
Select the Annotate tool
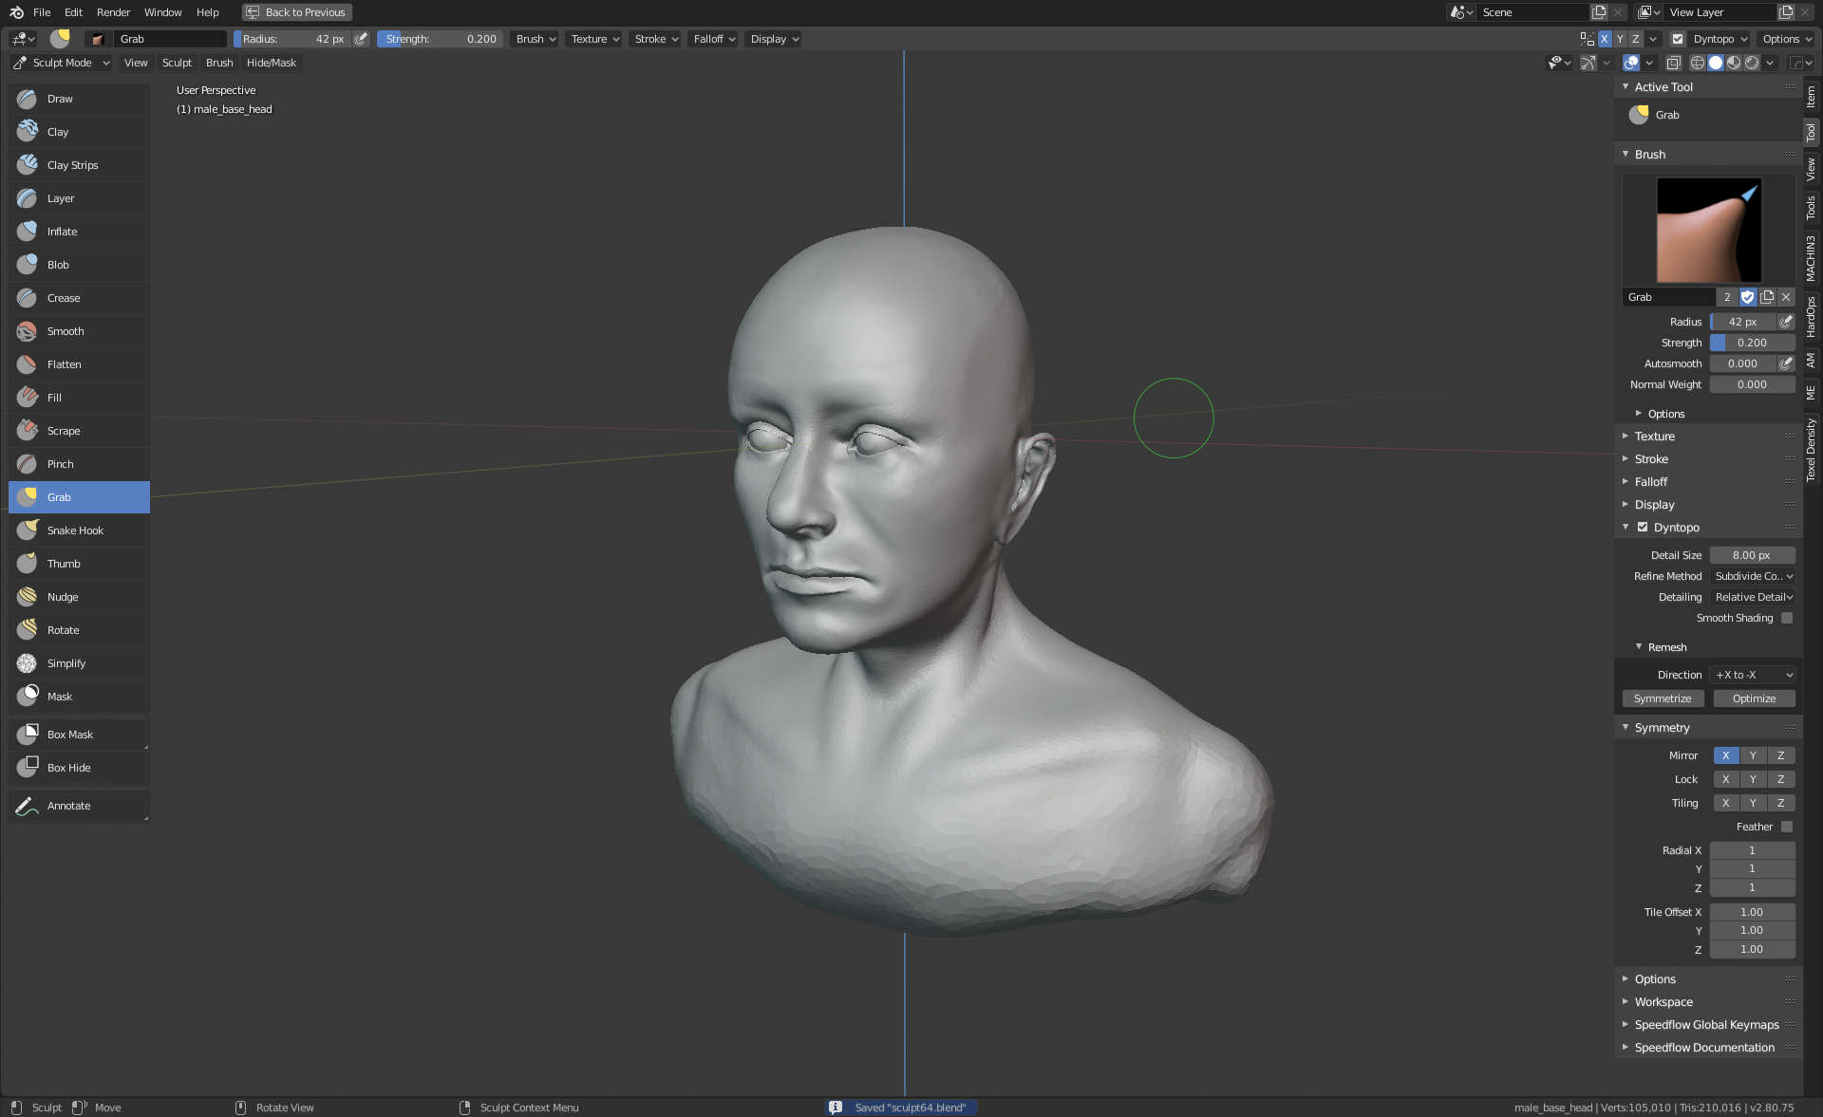click(68, 806)
